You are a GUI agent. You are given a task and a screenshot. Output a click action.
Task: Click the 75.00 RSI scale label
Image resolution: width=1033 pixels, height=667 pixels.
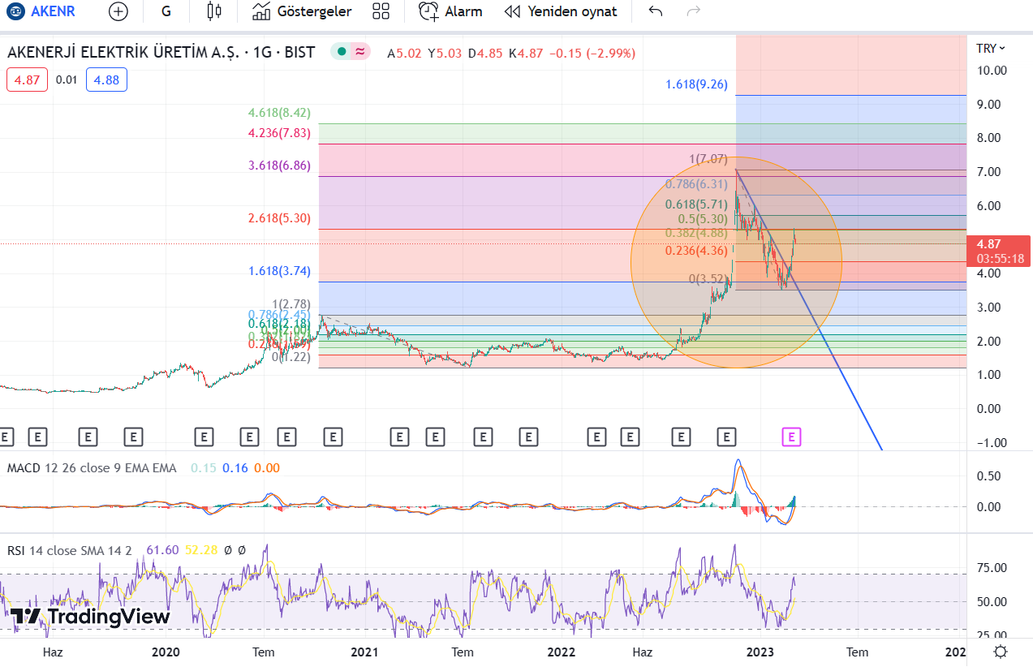click(x=992, y=568)
